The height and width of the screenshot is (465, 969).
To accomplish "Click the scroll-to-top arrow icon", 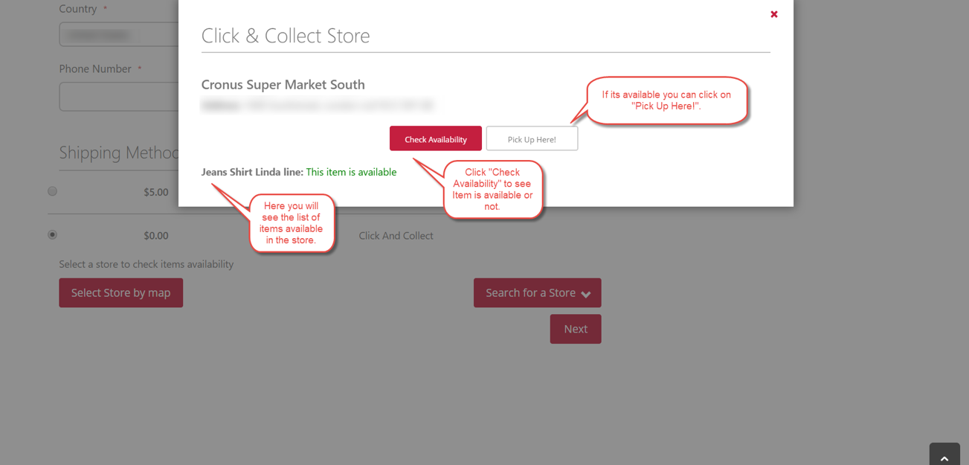I will pyautogui.click(x=944, y=458).
